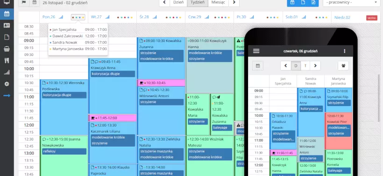Toggle employee color dots on Pon.26
The height and width of the screenshot is (176, 383).
[78, 17]
